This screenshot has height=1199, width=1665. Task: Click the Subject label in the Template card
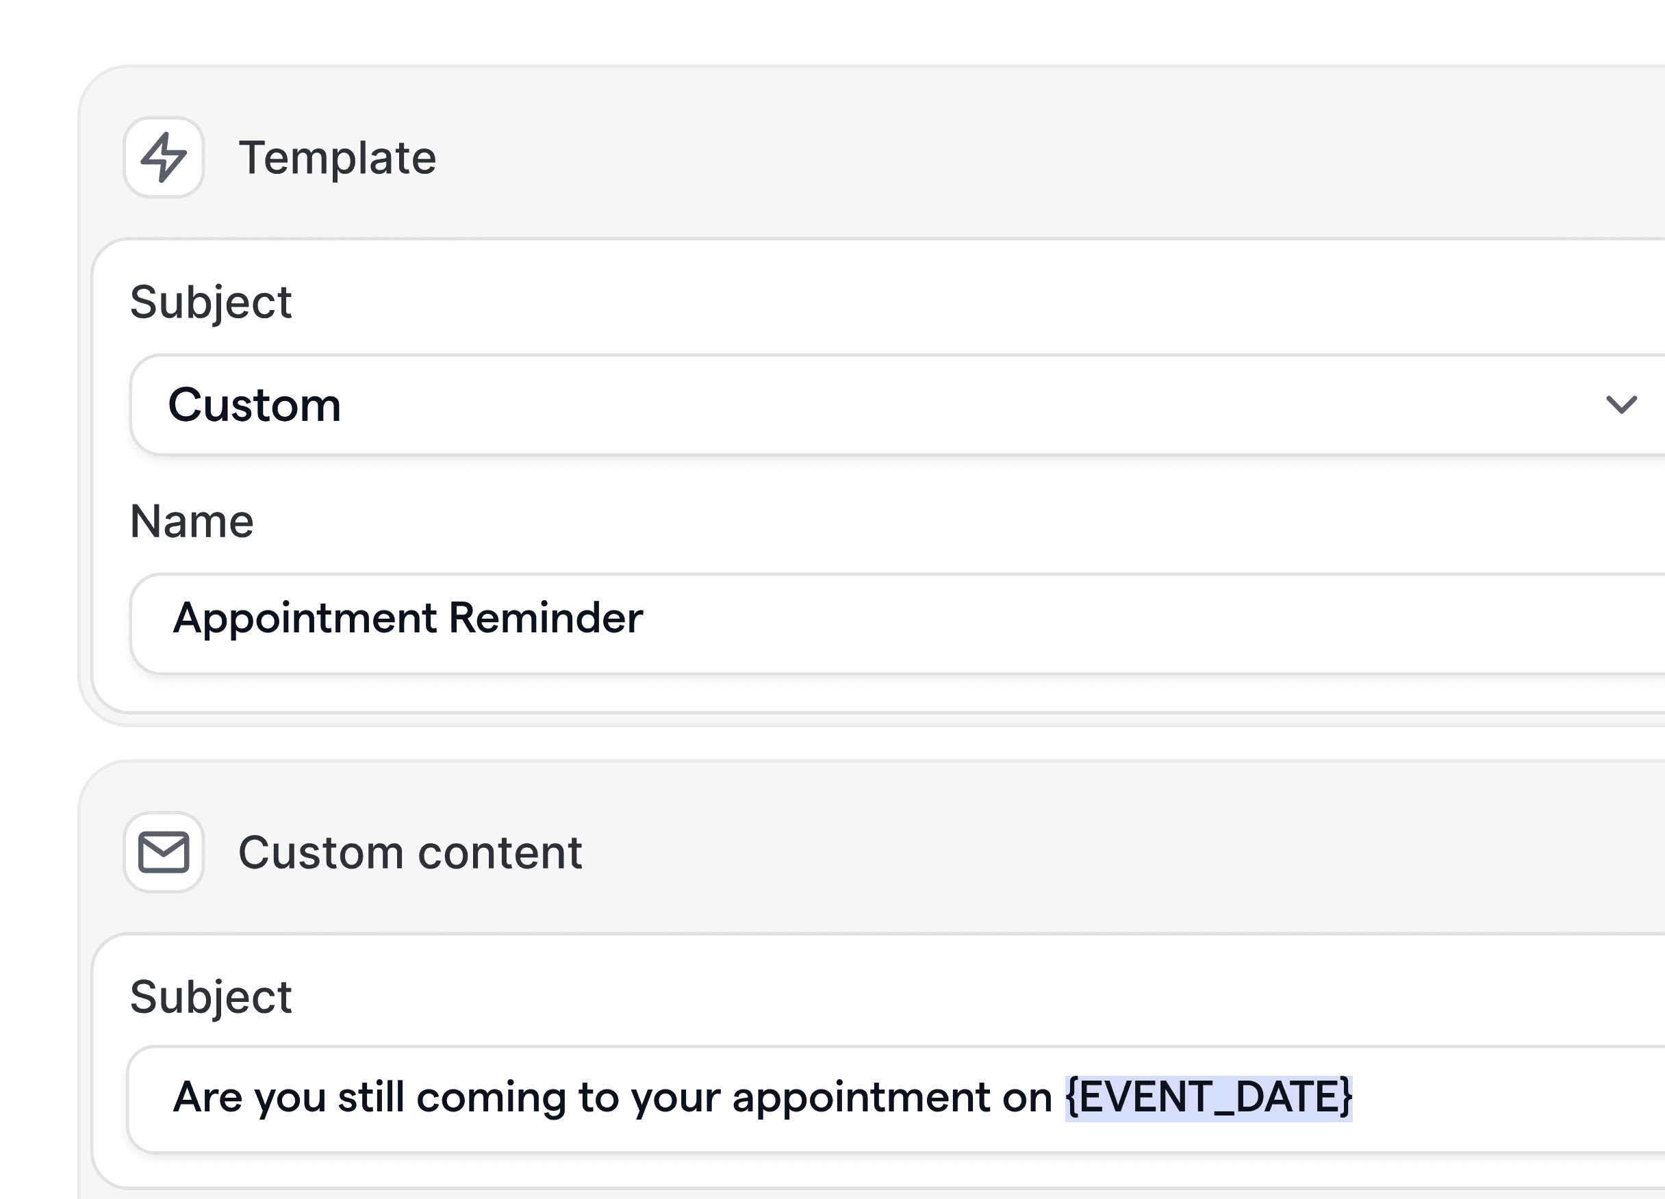click(x=211, y=301)
